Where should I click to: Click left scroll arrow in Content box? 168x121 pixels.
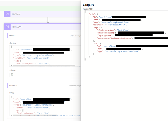click(x=12, y=66)
